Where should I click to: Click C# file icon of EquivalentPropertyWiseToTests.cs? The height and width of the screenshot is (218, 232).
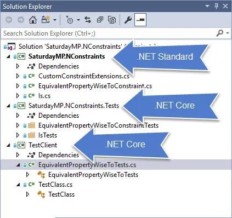pyautogui.click(x=31, y=165)
